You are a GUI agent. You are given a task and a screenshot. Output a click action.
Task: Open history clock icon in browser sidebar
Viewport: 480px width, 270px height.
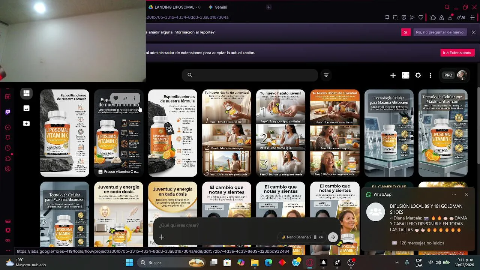click(x=8, y=148)
